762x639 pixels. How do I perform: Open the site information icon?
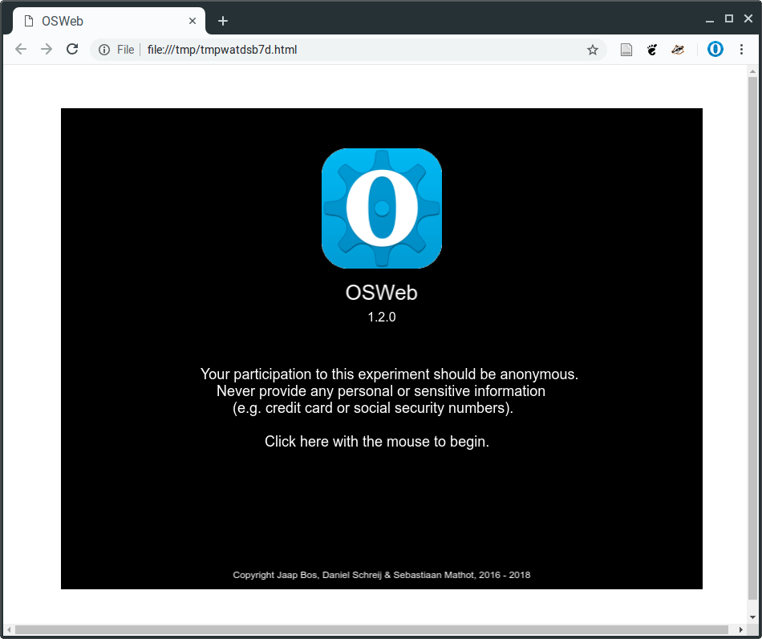pos(104,50)
